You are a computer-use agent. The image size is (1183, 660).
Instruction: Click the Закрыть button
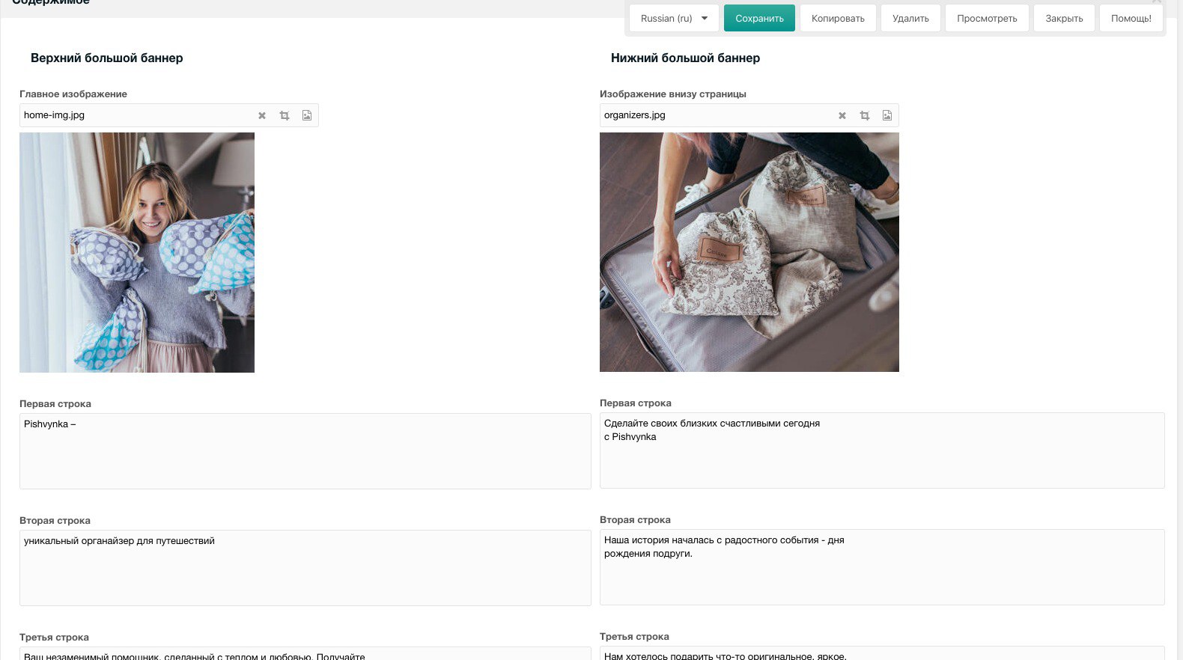[x=1064, y=18]
